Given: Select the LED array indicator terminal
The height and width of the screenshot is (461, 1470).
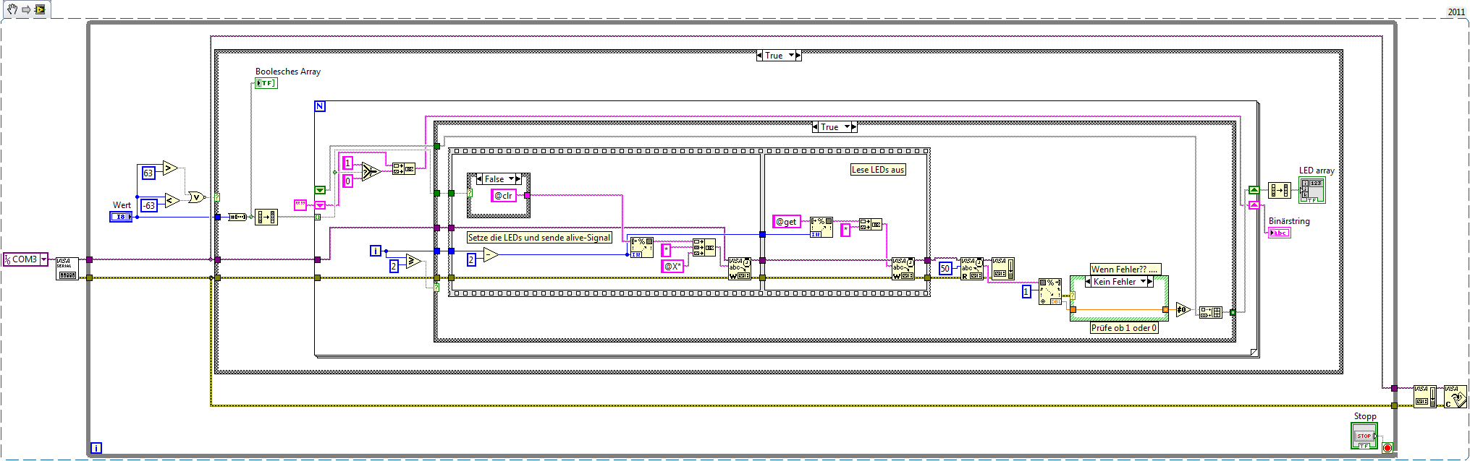Looking at the screenshot, I should coord(1312,190).
